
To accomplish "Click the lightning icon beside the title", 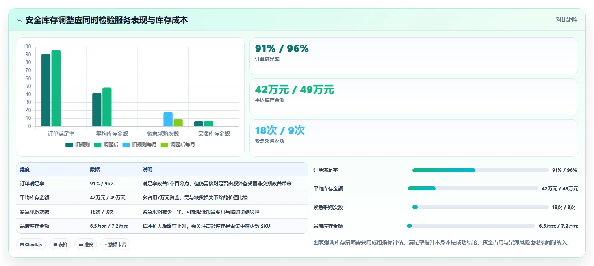I will (x=19, y=20).
